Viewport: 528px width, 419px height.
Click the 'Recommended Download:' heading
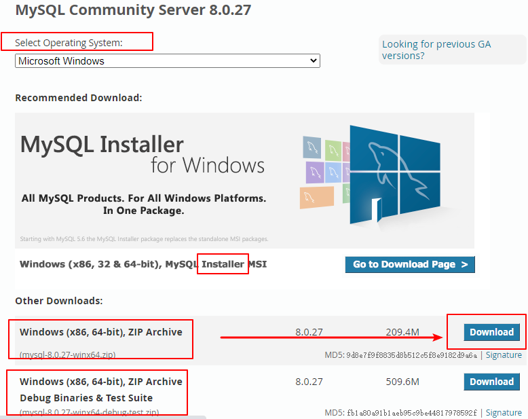79,98
